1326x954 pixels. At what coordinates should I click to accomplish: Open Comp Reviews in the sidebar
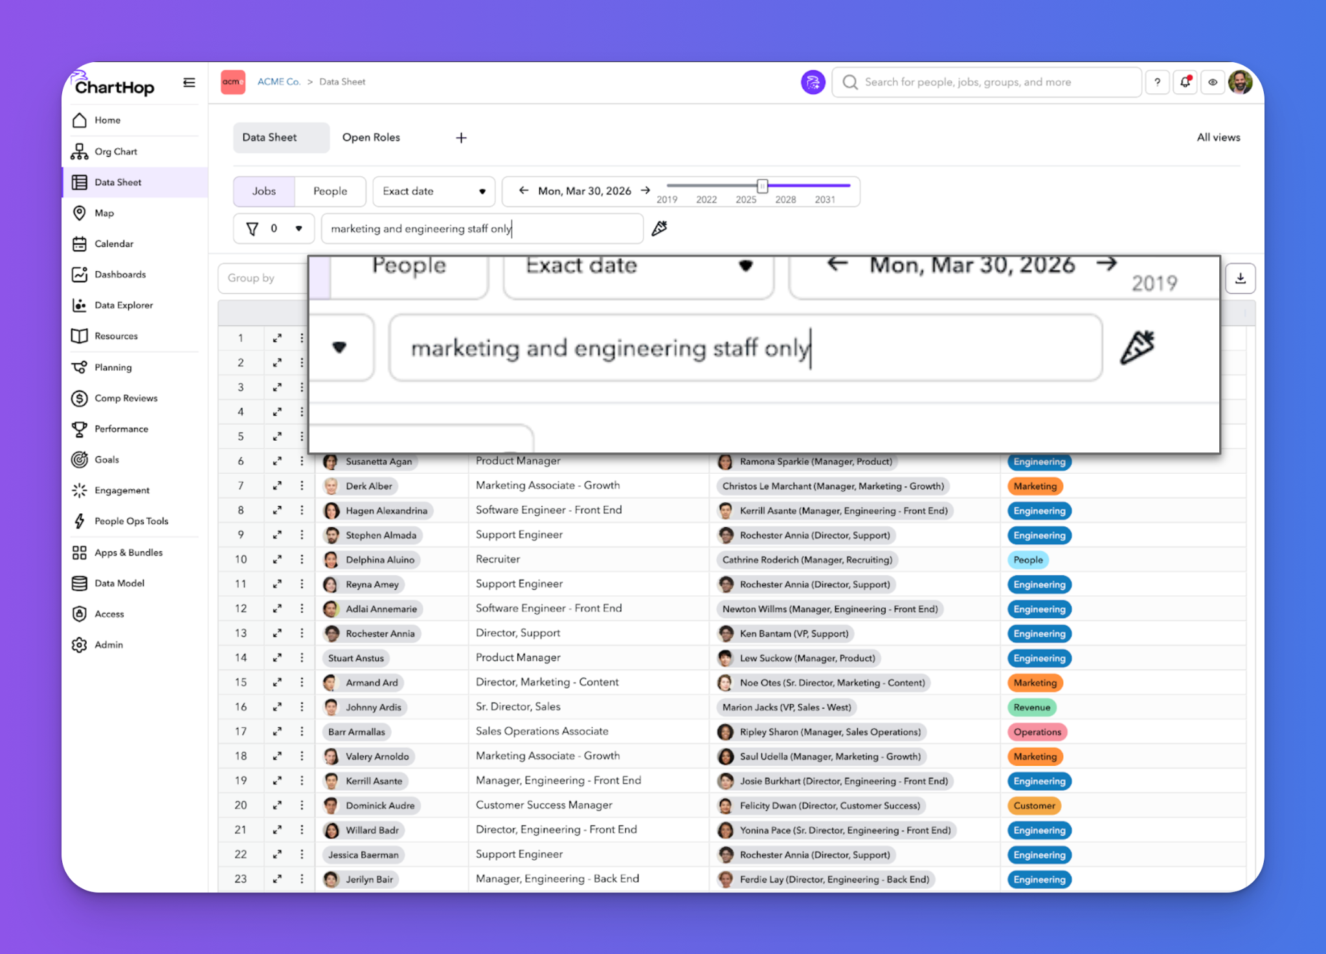coord(126,398)
